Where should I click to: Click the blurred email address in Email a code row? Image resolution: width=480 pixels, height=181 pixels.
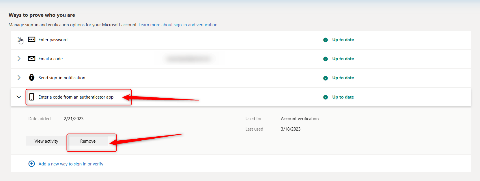click(x=188, y=59)
